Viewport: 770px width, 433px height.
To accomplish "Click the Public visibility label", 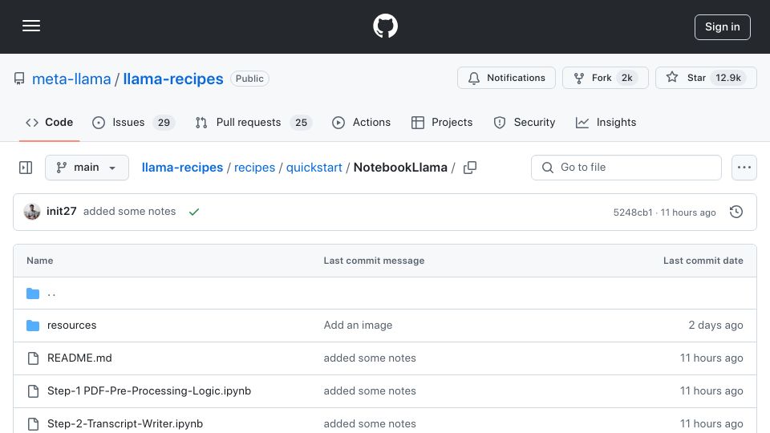I will (x=249, y=79).
